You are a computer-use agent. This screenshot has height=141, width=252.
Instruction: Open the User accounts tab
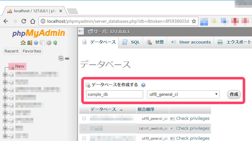point(190,42)
